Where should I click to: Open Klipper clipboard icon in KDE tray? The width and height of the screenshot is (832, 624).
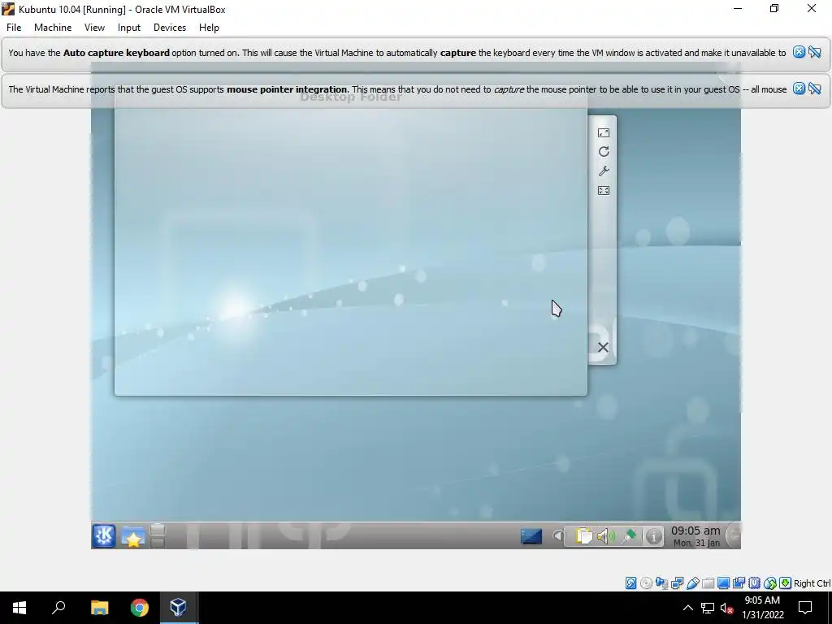click(x=583, y=536)
